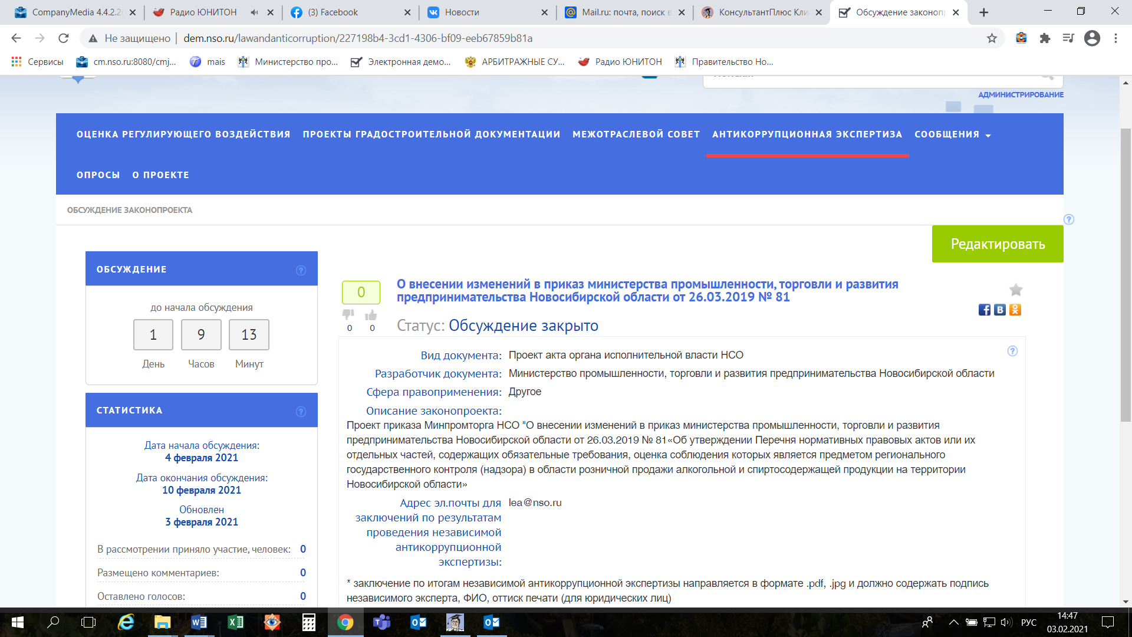The width and height of the screenshot is (1132, 637).
Task: Open Microsoft Teams from the taskbar
Action: [381, 622]
